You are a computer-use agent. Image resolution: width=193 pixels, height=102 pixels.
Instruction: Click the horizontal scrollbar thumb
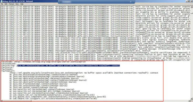17,101
